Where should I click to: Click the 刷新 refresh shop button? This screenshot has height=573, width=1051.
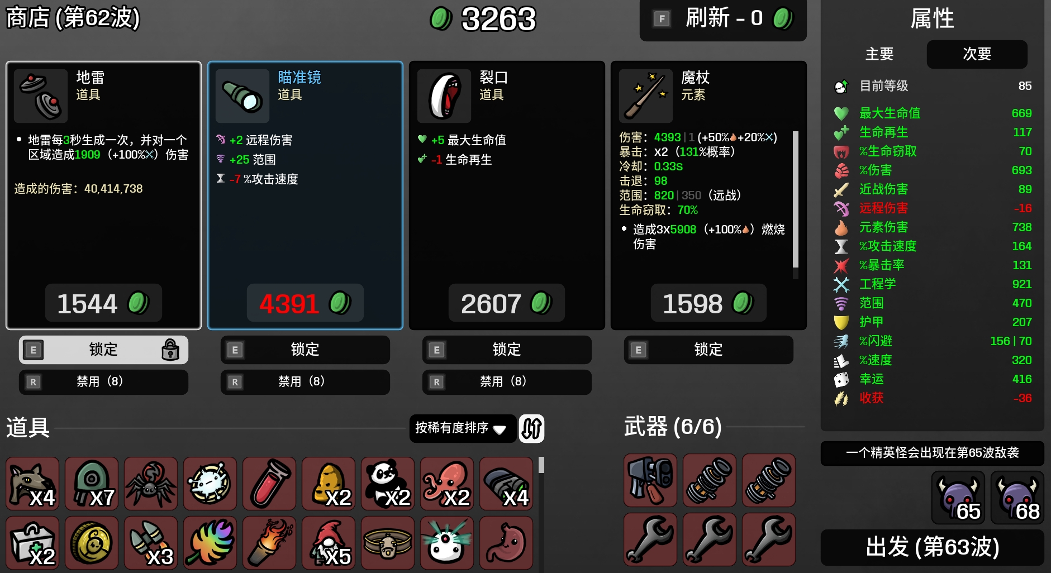coord(723,19)
